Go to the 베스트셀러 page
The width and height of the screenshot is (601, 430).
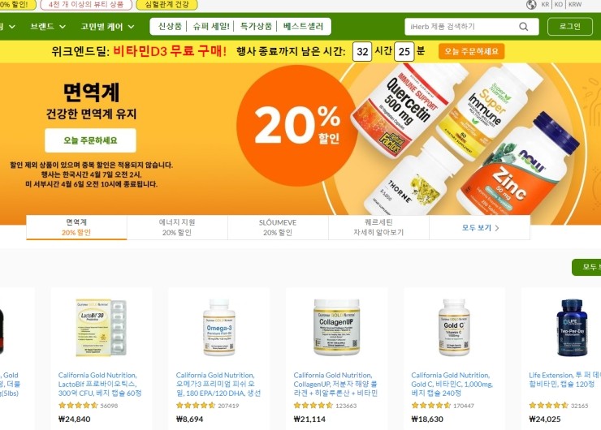tap(303, 27)
